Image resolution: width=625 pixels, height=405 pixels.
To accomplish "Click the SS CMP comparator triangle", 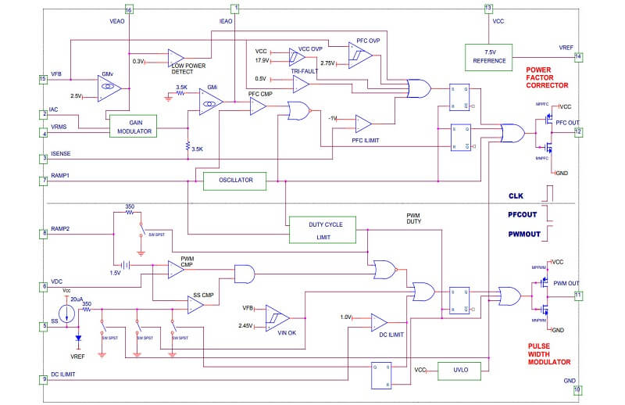I will [x=196, y=305].
